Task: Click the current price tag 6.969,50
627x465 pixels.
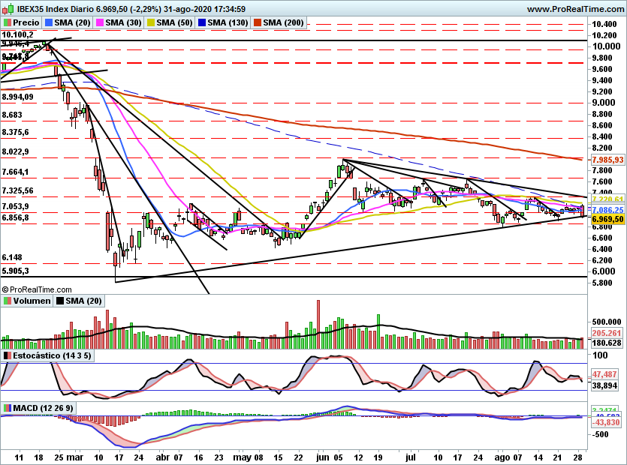Action: tap(607, 219)
